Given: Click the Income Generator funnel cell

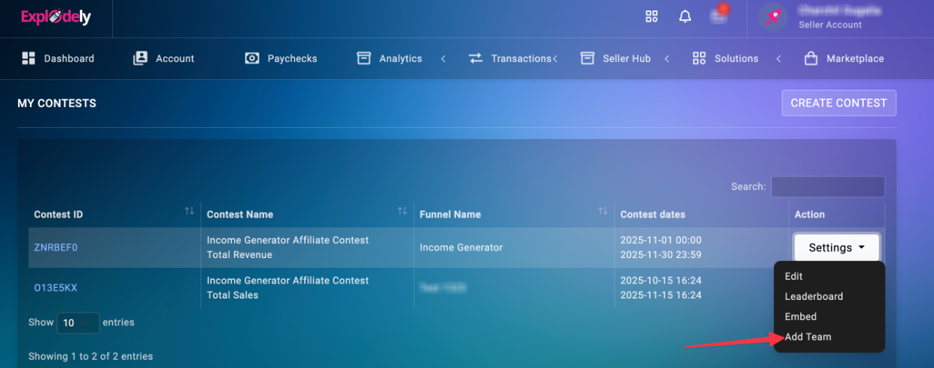Looking at the screenshot, I should click(461, 248).
